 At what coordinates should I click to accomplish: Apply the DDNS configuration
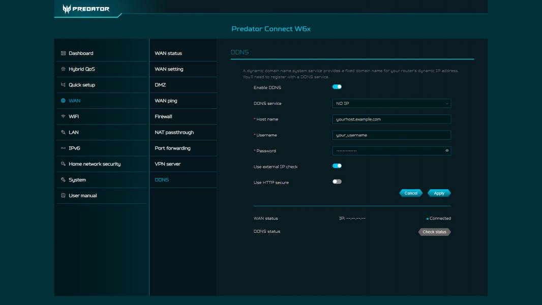(x=438, y=193)
